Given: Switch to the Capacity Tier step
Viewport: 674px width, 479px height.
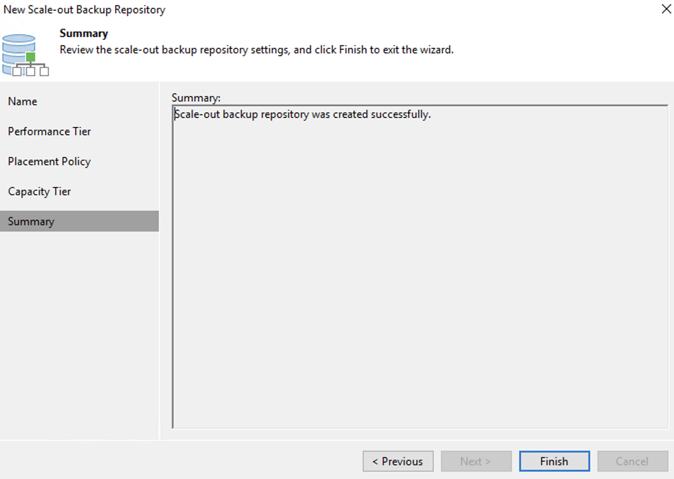Looking at the screenshot, I should click(x=39, y=192).
